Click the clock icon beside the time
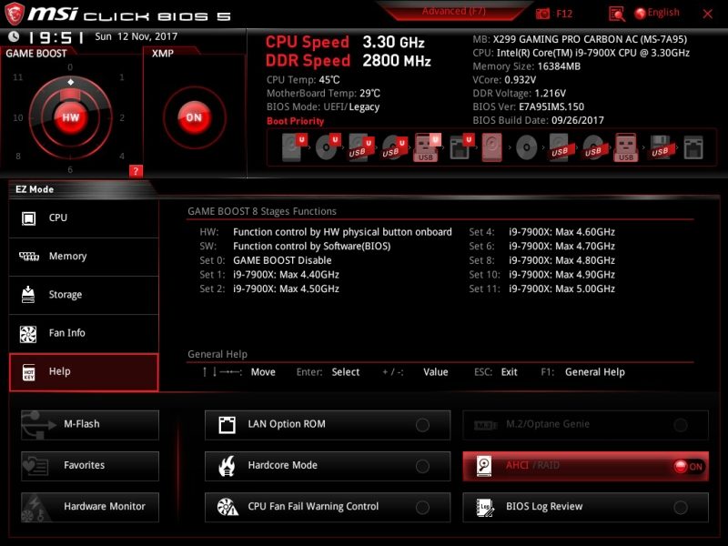Screen dimensions: 728x546 coord(14,36)
